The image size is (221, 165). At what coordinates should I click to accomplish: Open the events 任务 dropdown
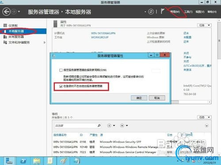(204, 117)
